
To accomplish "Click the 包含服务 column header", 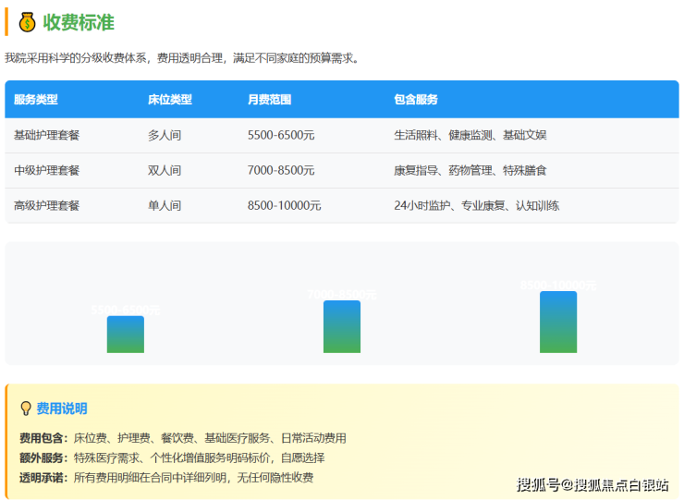I will click(x=416, y=100).
